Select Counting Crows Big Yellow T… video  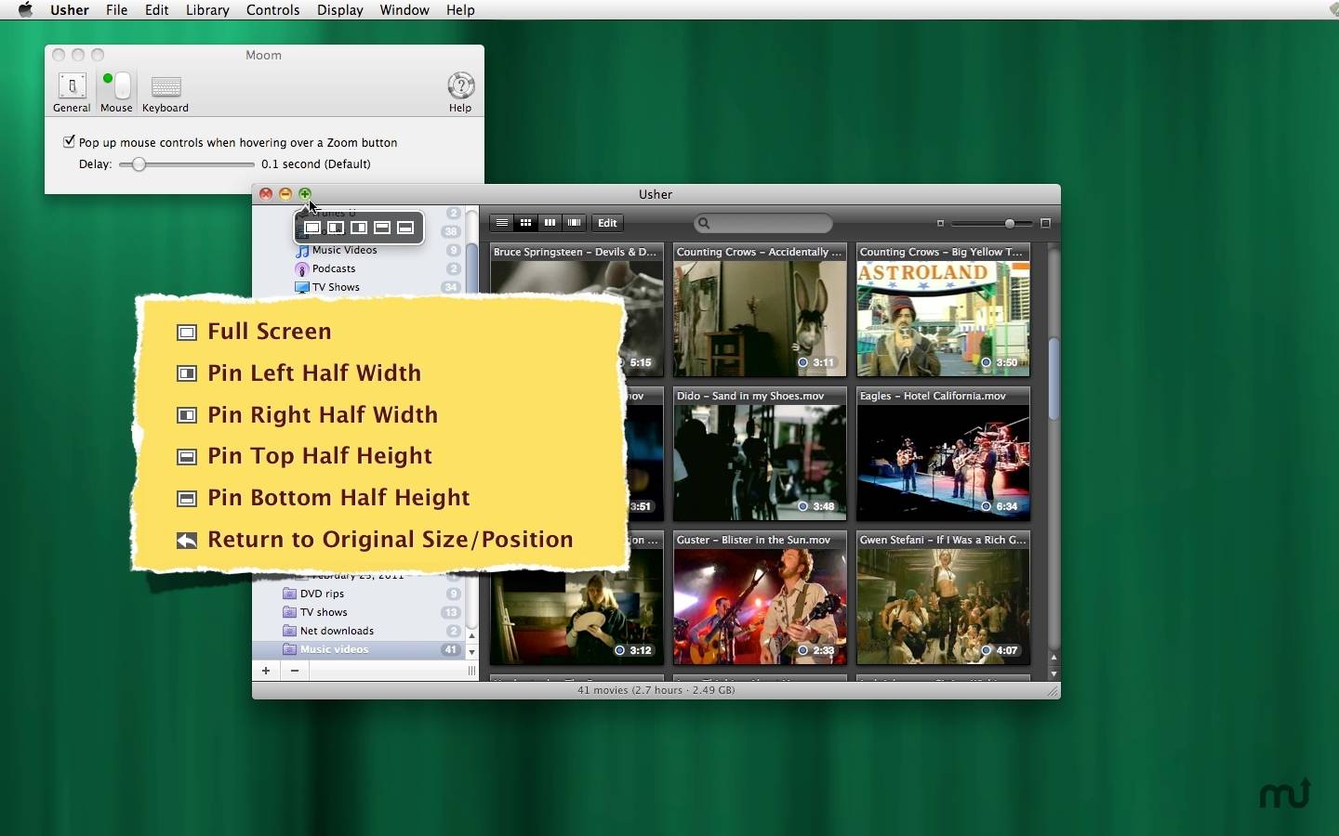943,310
